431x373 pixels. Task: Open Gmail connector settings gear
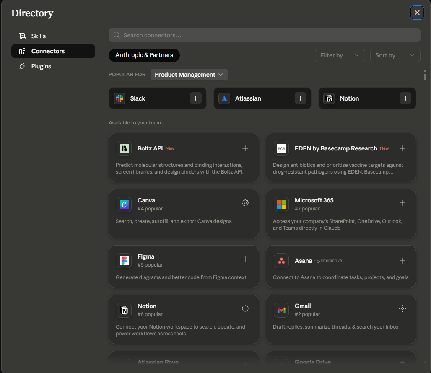point(402,308)
